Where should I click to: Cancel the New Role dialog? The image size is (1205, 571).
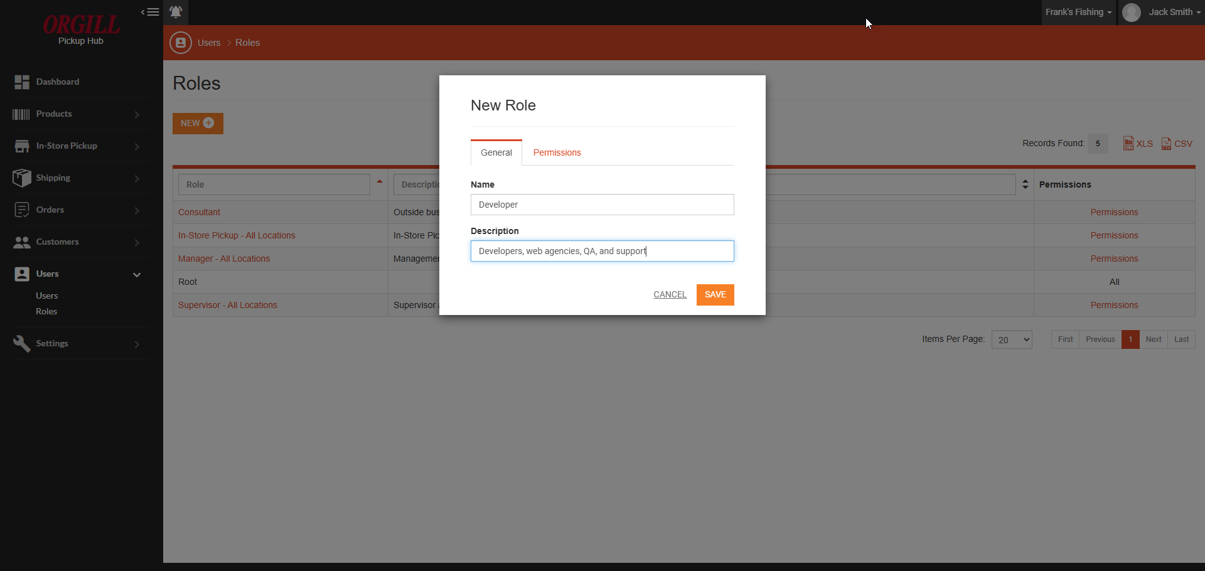pos(669,294)
